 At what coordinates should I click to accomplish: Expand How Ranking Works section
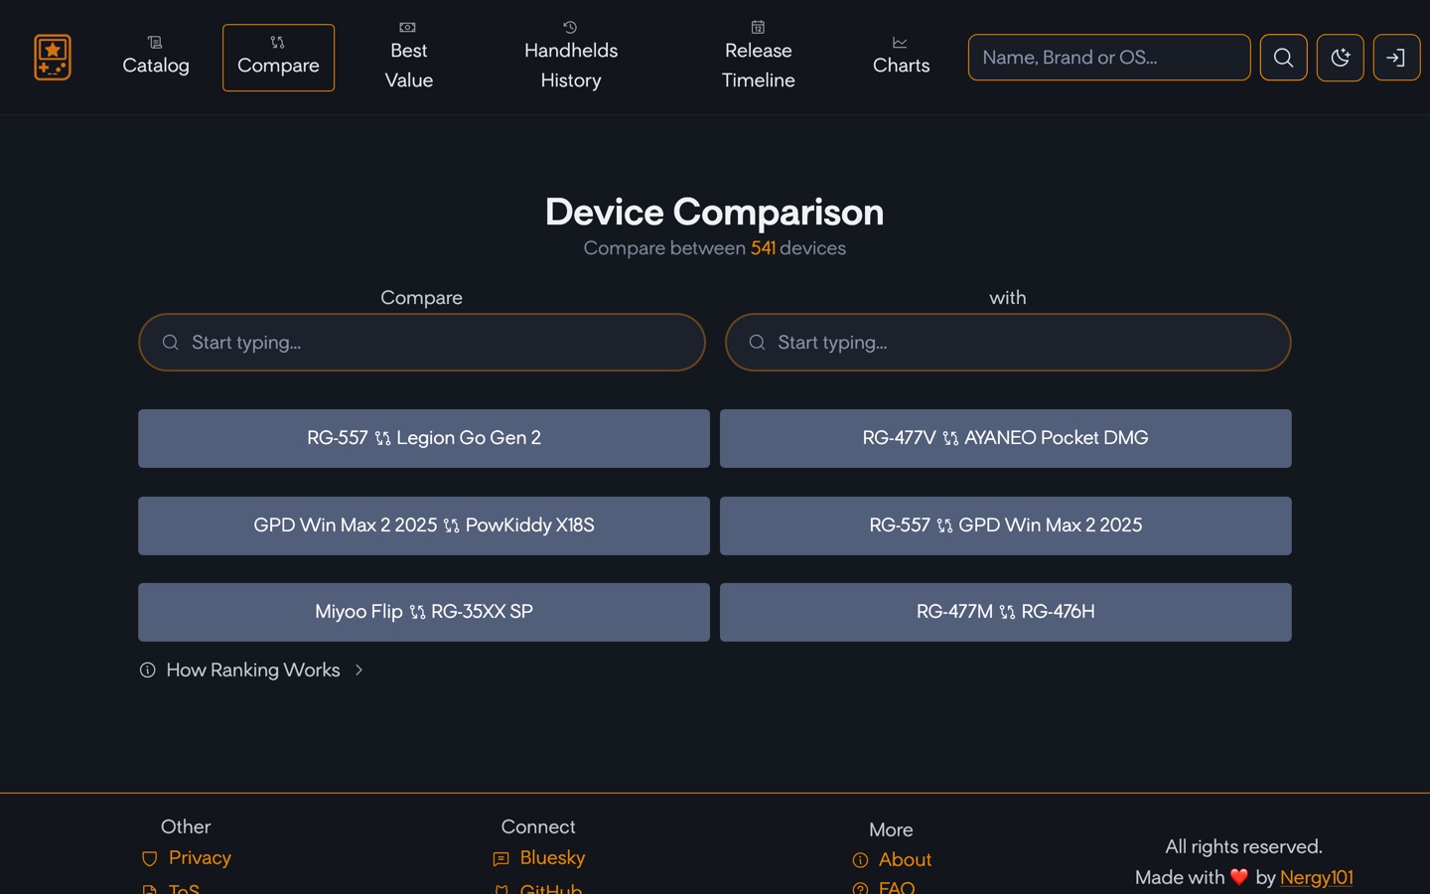pyautogui.click(x=252, y=670)
